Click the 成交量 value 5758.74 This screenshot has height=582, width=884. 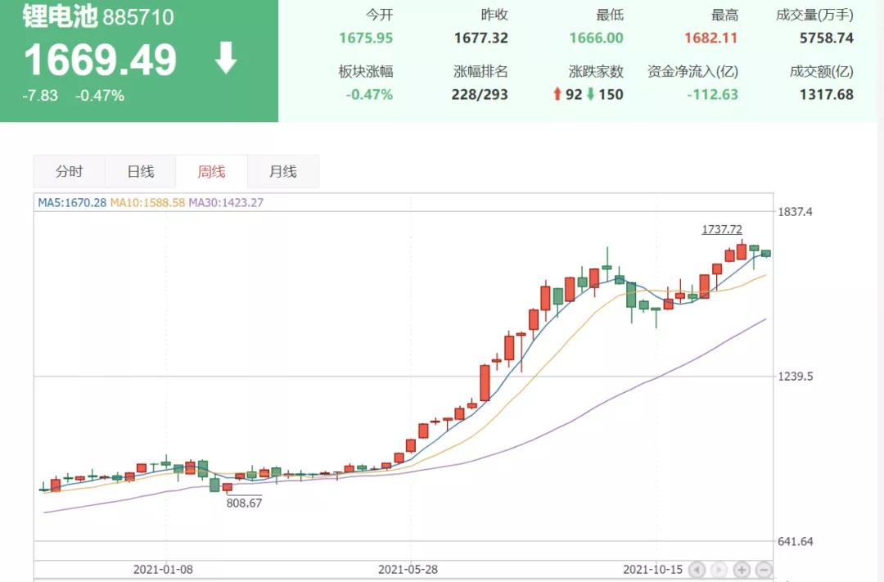[x=827, y=38]
